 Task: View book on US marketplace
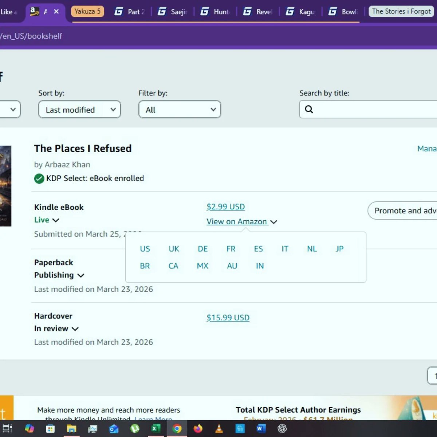tap(145, 249)
